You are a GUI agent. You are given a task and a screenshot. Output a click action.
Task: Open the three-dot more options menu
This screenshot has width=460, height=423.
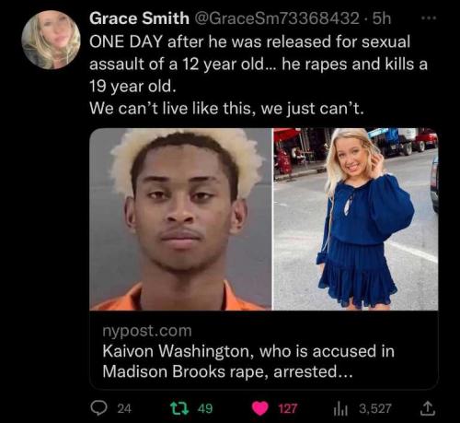pos(429,18)
